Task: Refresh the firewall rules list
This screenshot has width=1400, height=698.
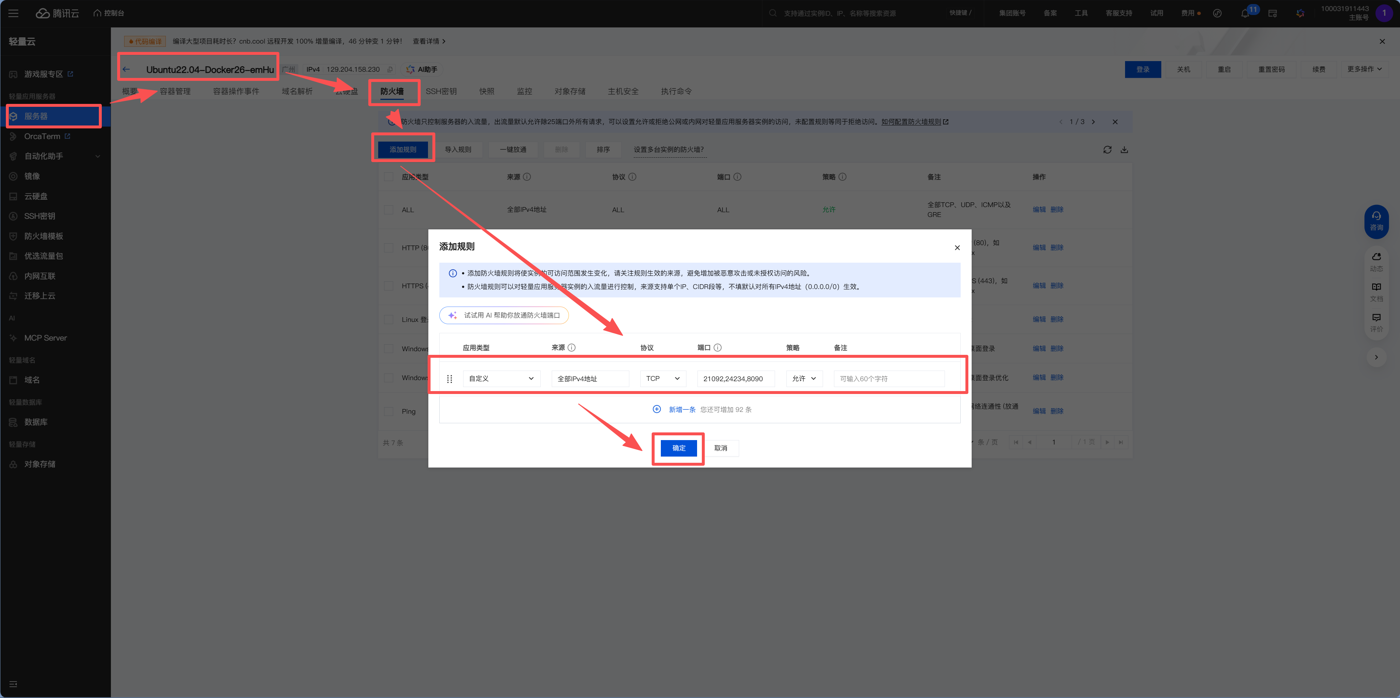Action: click(x=1107, y=149)
